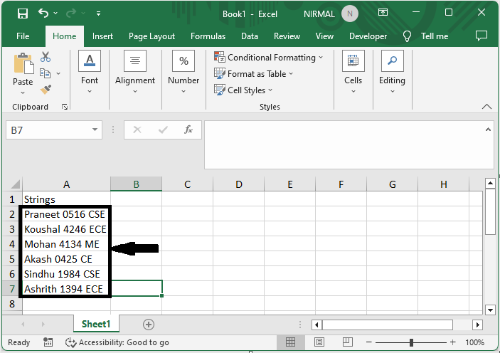Open Customize Quick Access Toolbar menu
500x353 pixels.
pyautogui.click(x=99, y=14)
